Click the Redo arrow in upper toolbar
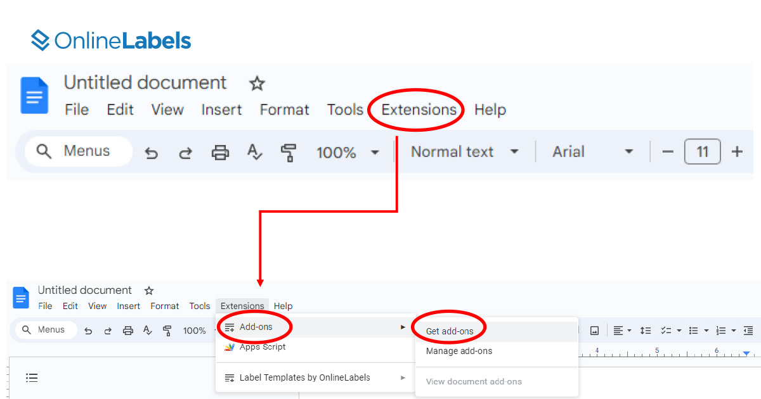This screenshot has height=399, width=761. [185, 153]
